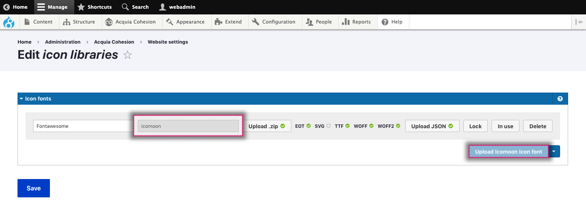Click the Upload JSON button
586x209 pixels.
tap(432, 126)
